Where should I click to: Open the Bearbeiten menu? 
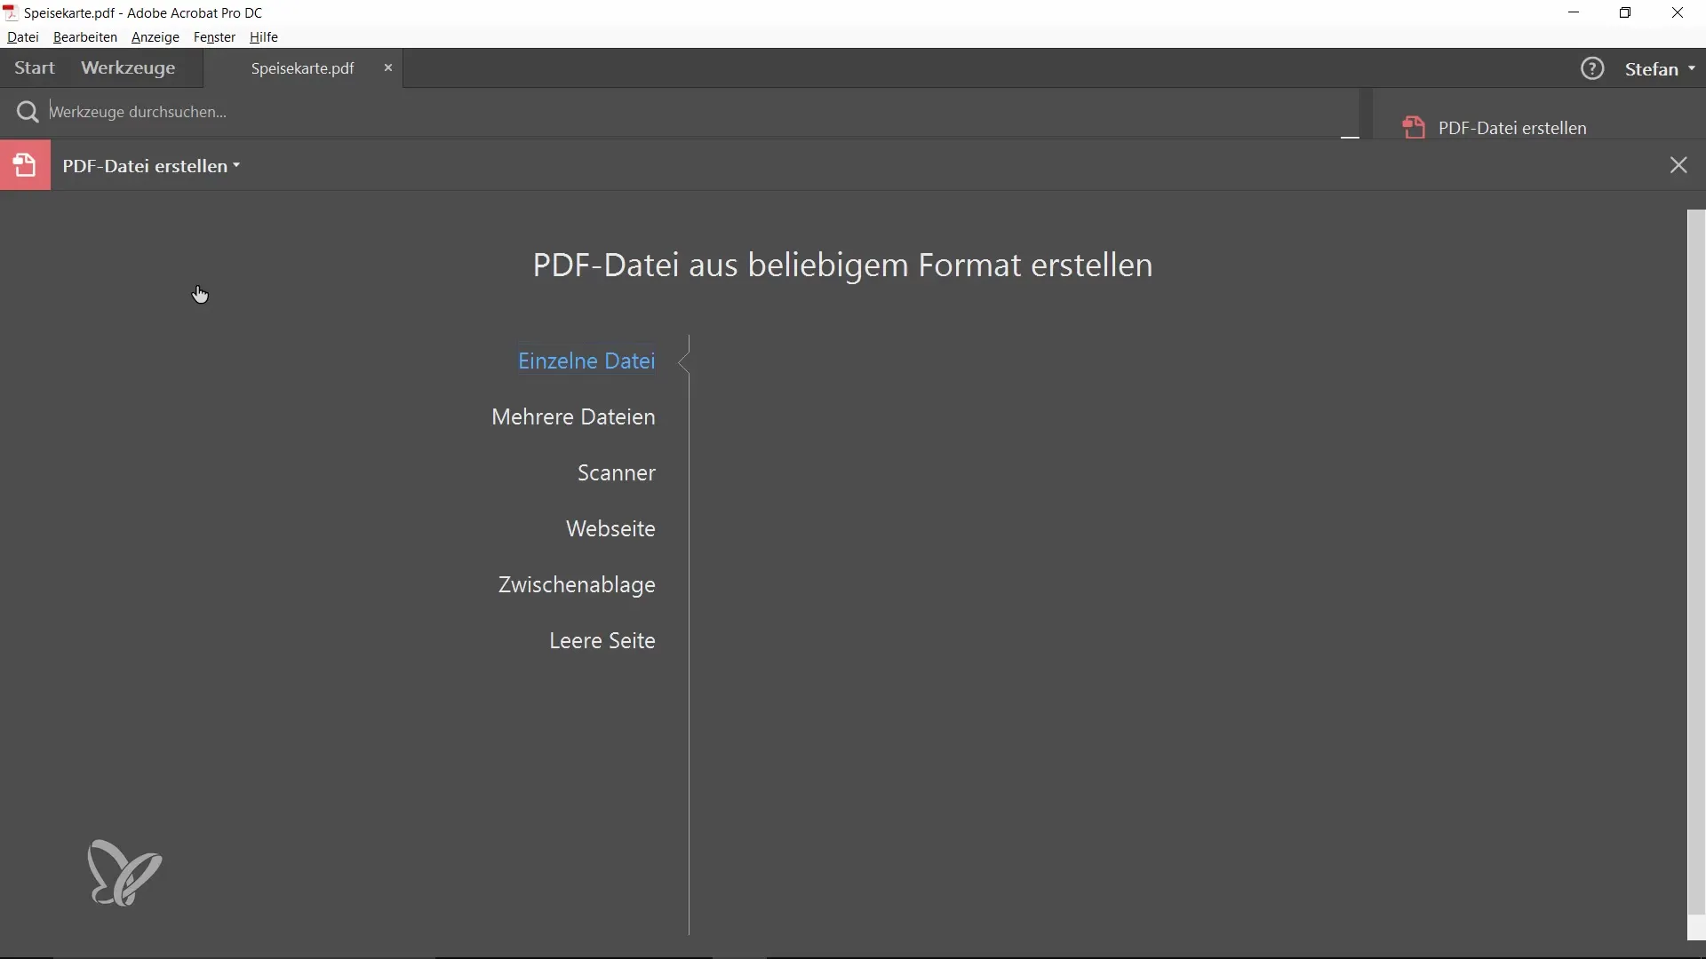(85, 37)
